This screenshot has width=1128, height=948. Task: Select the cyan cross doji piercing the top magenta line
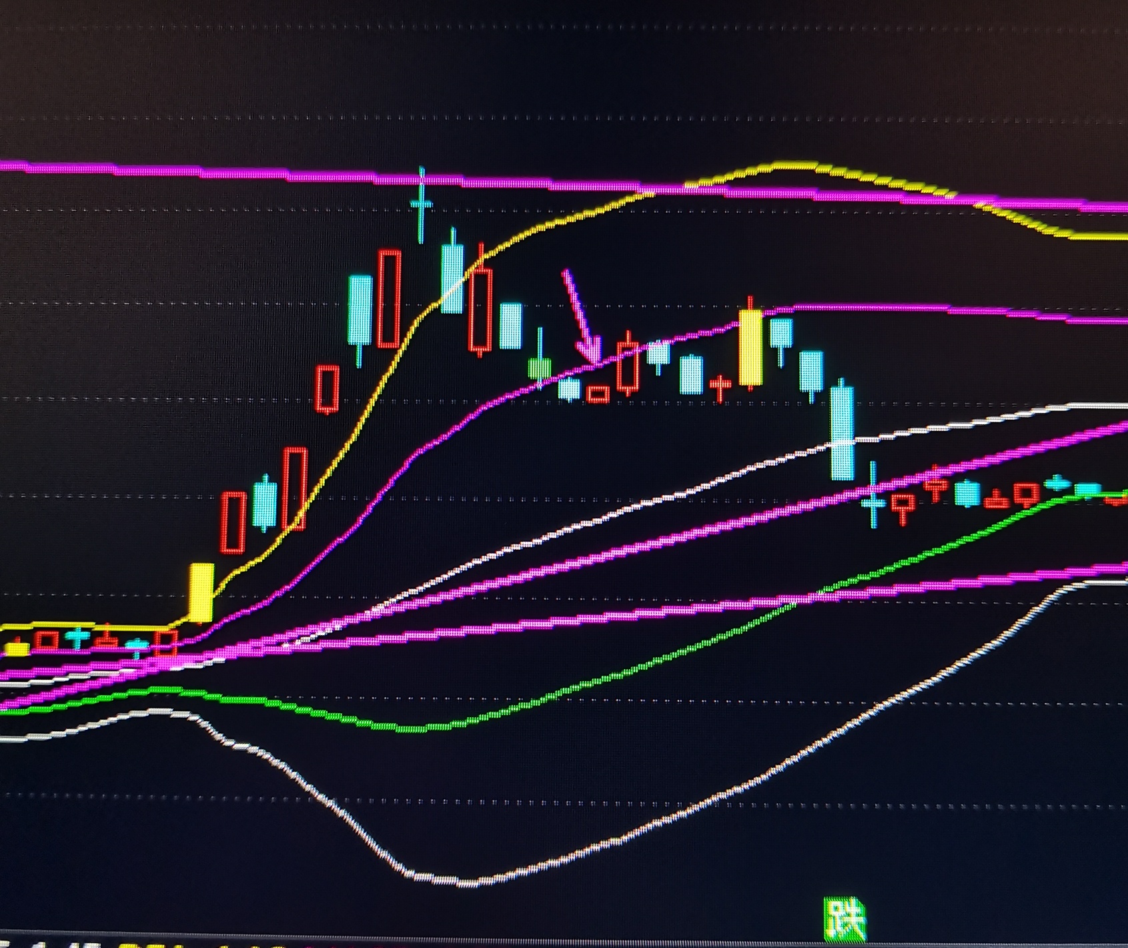coord(421,205)
